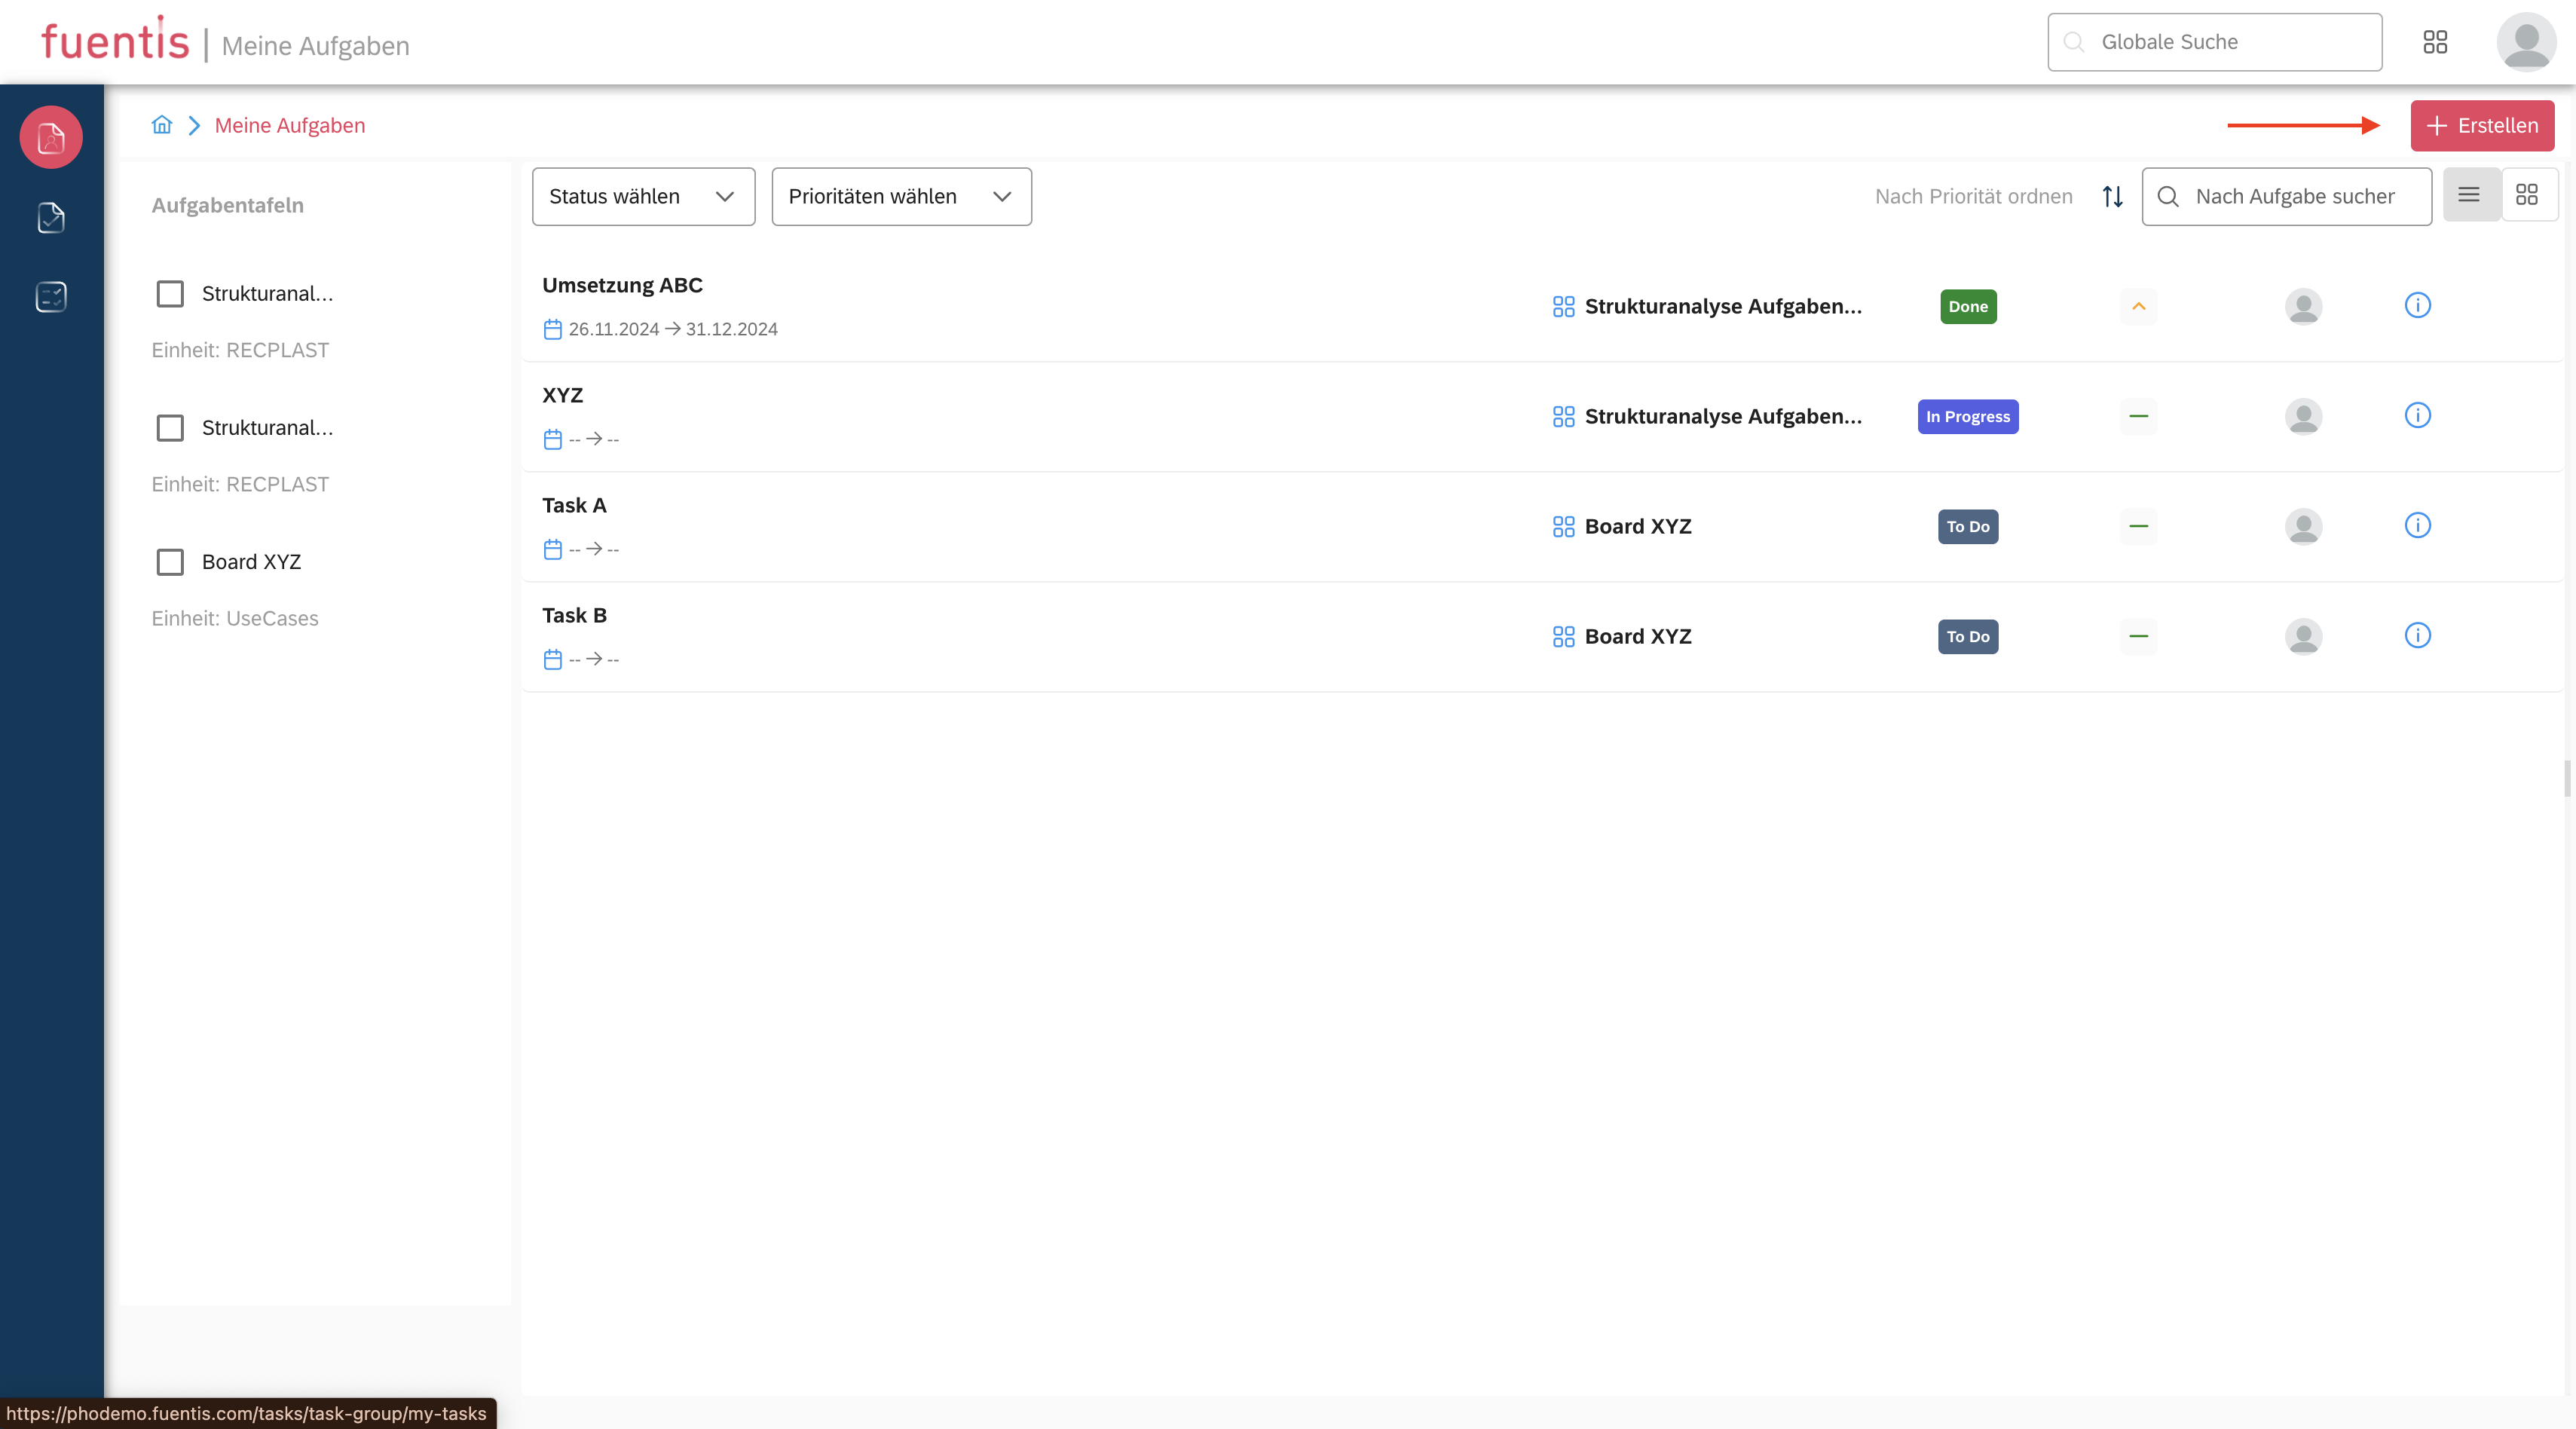Open Task A row title
Screen dimensions: 2576x1429
pyautogui.click(x=574, y=505)
